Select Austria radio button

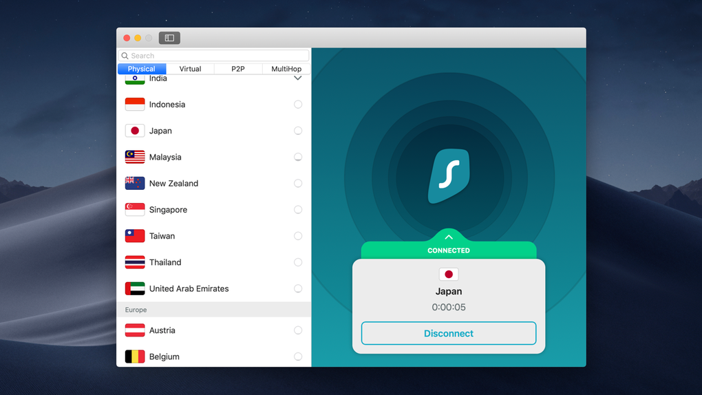click(298, 330)
